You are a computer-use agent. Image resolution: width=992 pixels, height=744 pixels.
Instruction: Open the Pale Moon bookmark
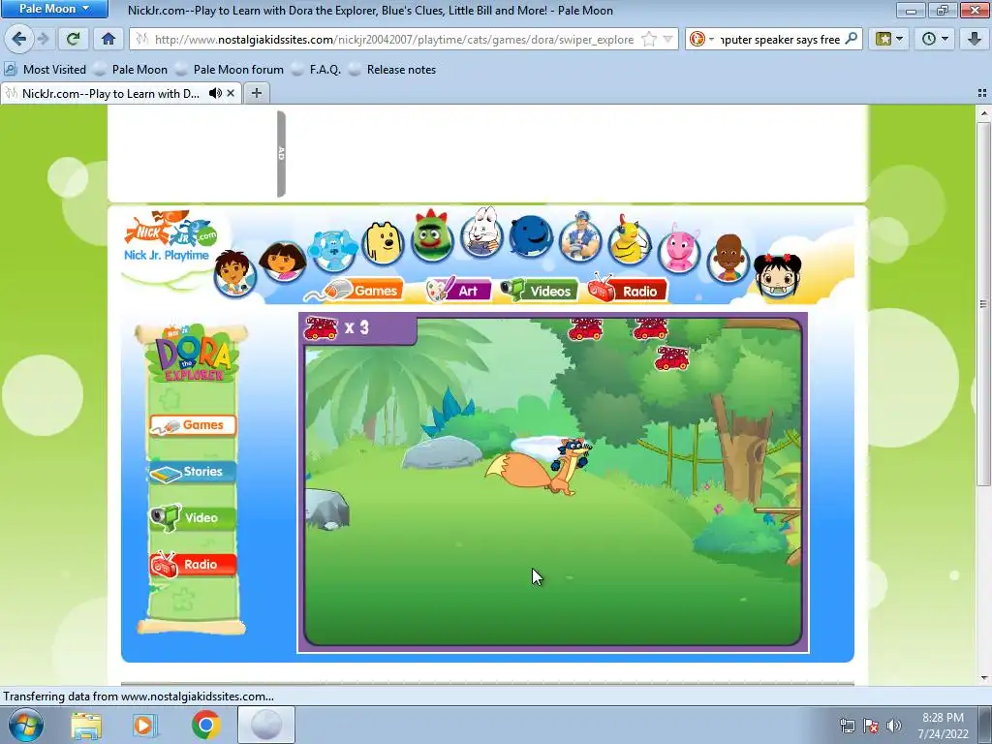(x=132, y=70)
